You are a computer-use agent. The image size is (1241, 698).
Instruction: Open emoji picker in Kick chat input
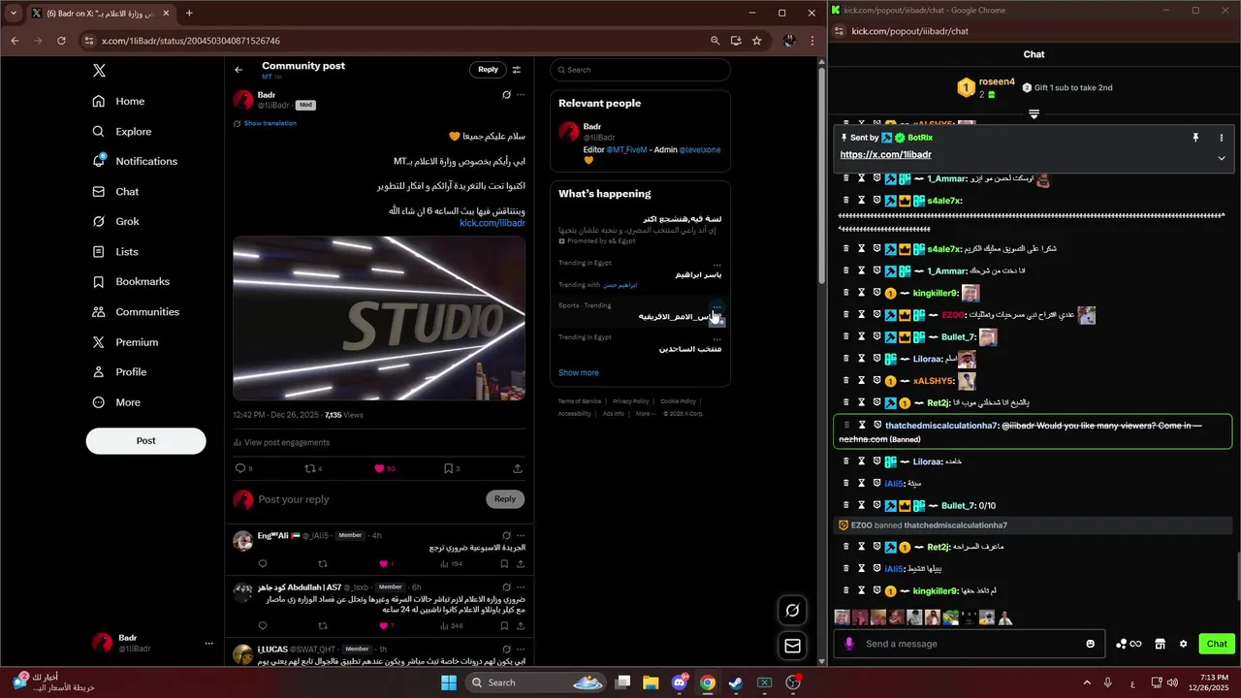tap(1091, 644)
